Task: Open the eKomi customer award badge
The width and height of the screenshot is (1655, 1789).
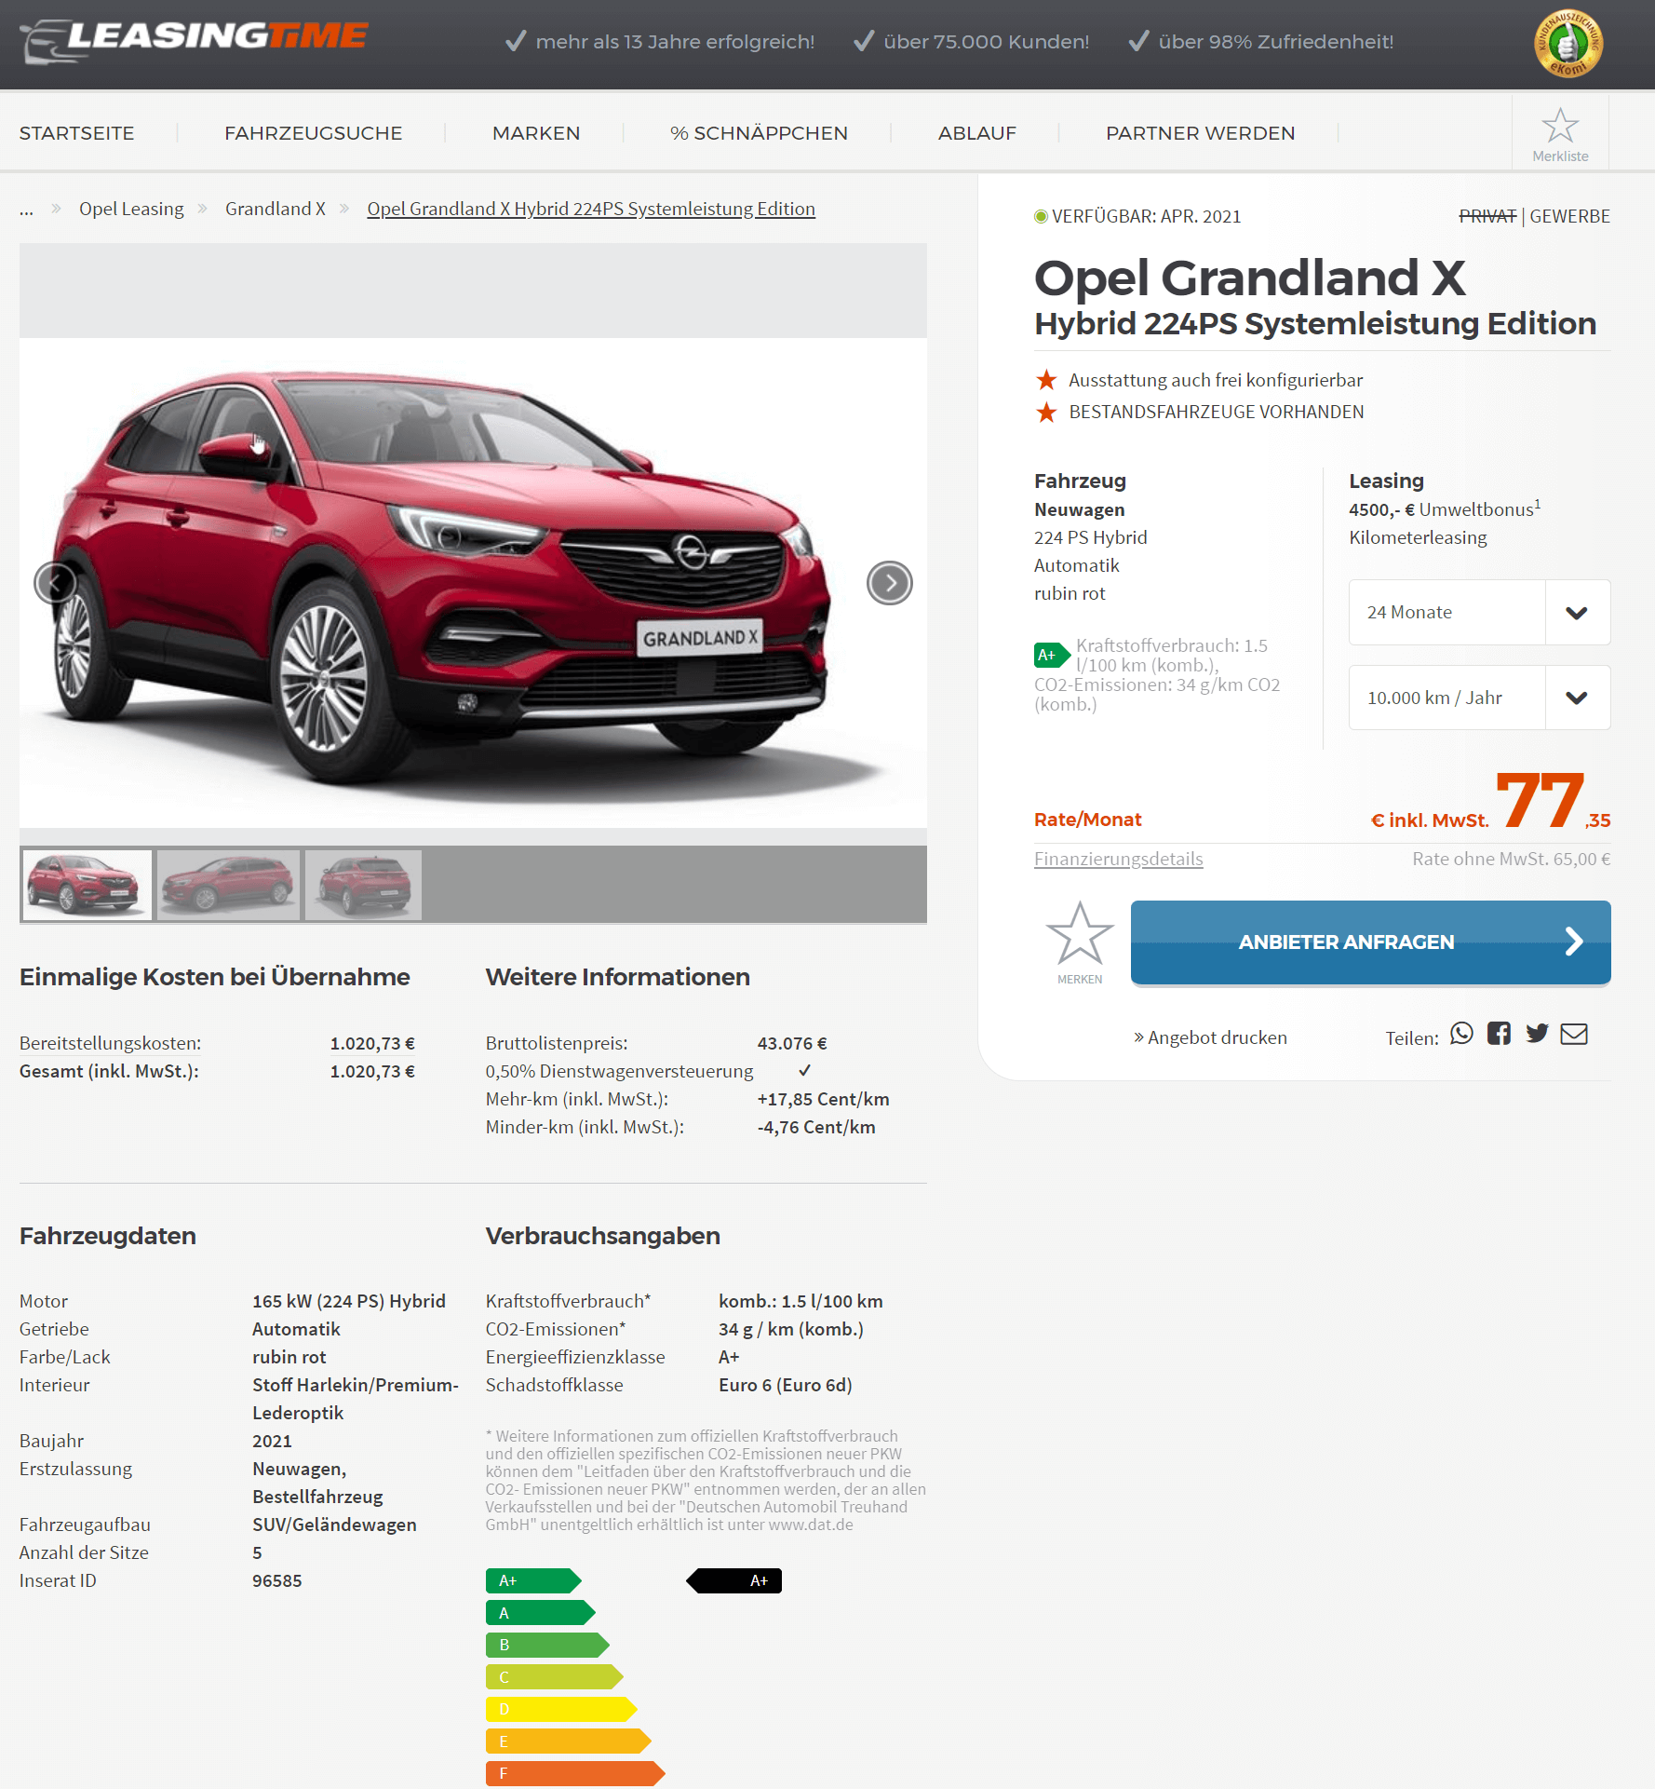Action: [x=1568, y=44]
